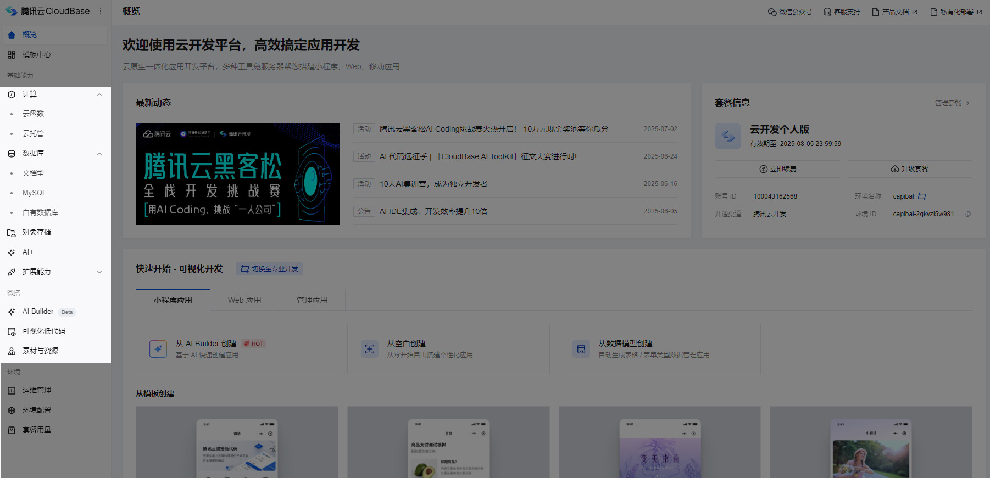Open the AI IDE集成 announcement

pos(433,211)
